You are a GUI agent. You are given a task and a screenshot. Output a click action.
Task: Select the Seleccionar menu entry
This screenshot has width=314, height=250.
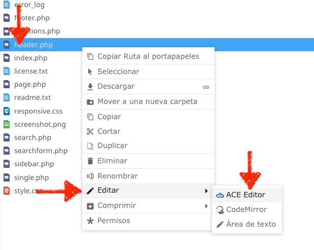148,72
